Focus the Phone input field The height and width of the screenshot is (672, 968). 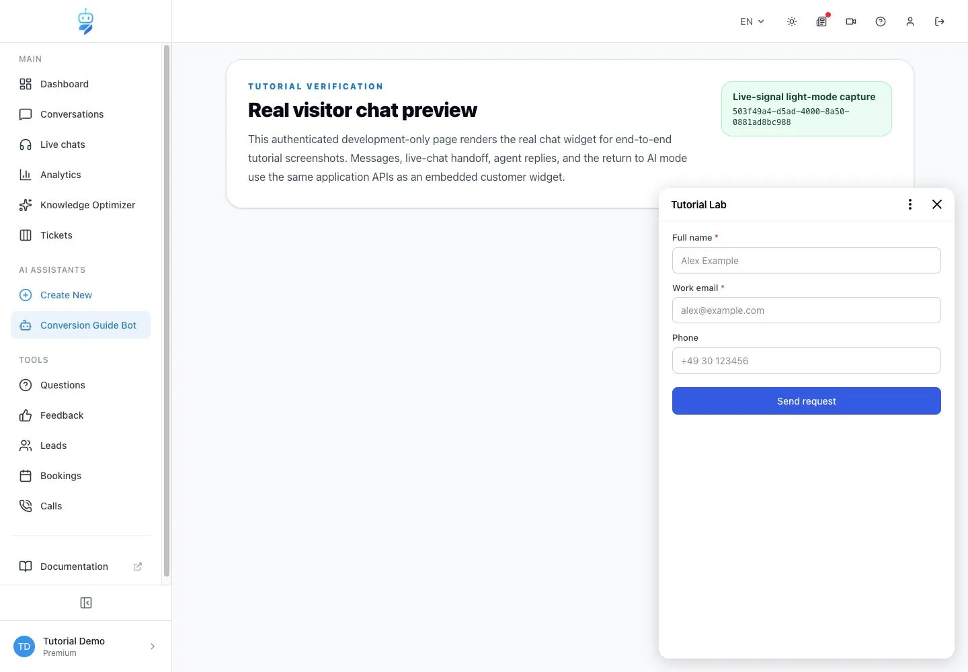[x=807, y=361]
